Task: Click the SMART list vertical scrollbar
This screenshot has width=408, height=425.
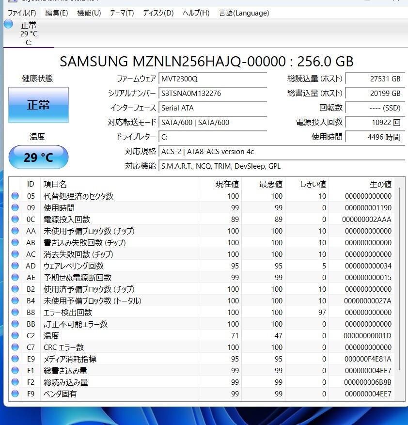Action: [x=399, y=279]
